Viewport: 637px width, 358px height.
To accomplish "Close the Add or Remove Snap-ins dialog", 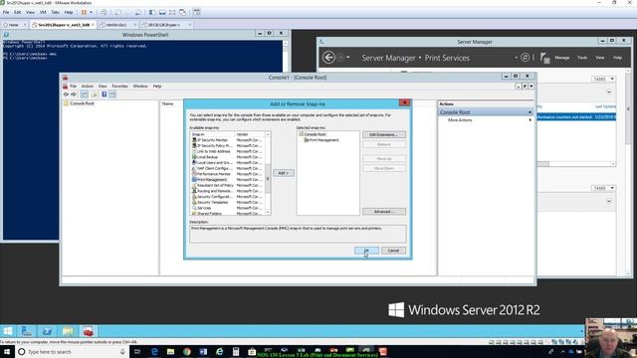I will [405, 103].
